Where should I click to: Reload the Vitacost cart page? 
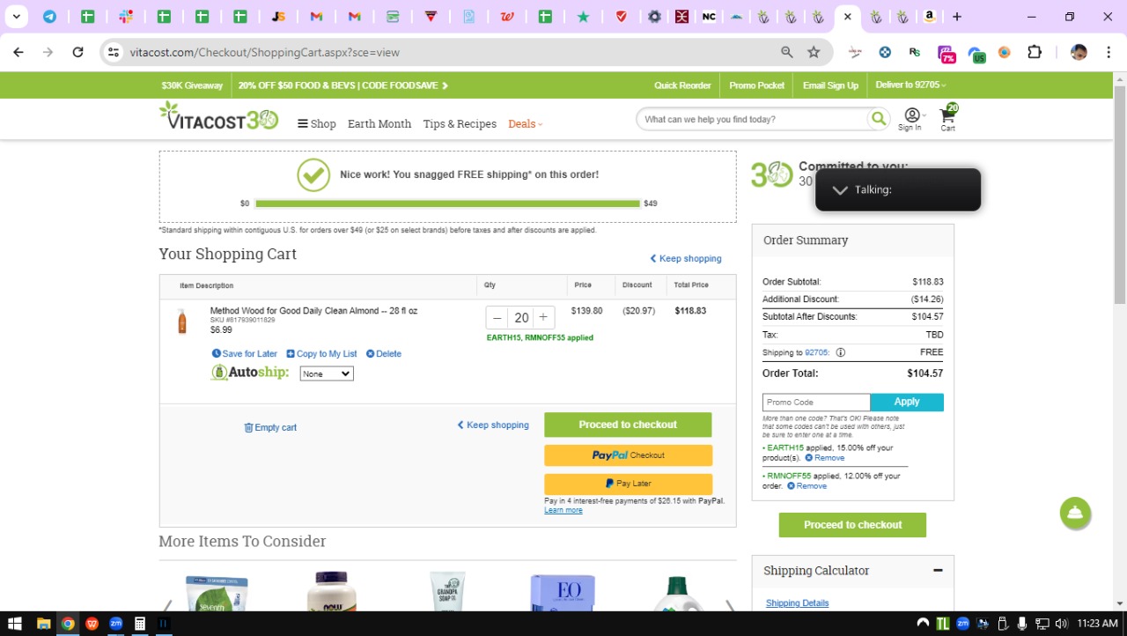(77, 52)
